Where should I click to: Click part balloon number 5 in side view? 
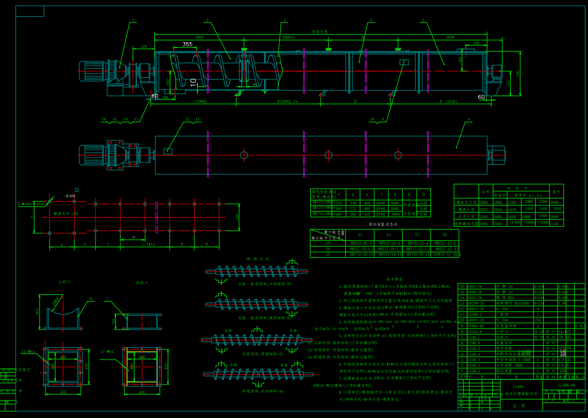pyautogui.click(x=423, y=20)
